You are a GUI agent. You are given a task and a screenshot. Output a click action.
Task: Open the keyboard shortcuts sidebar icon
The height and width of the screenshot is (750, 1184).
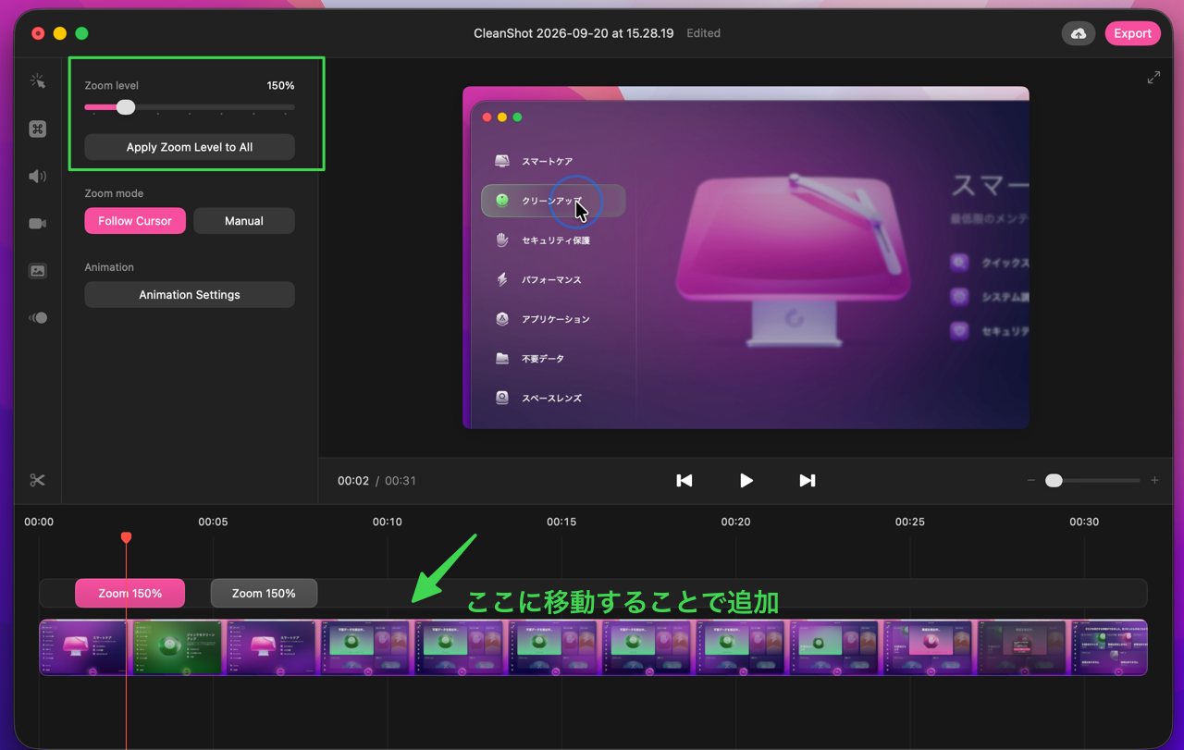37,129
